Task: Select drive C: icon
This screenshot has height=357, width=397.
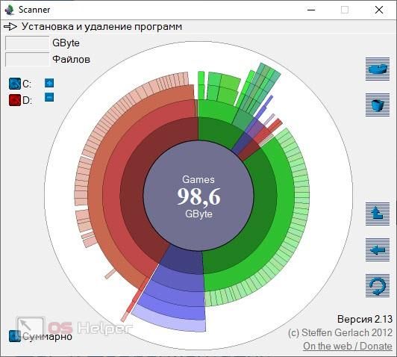Action: tap(15, 84)
